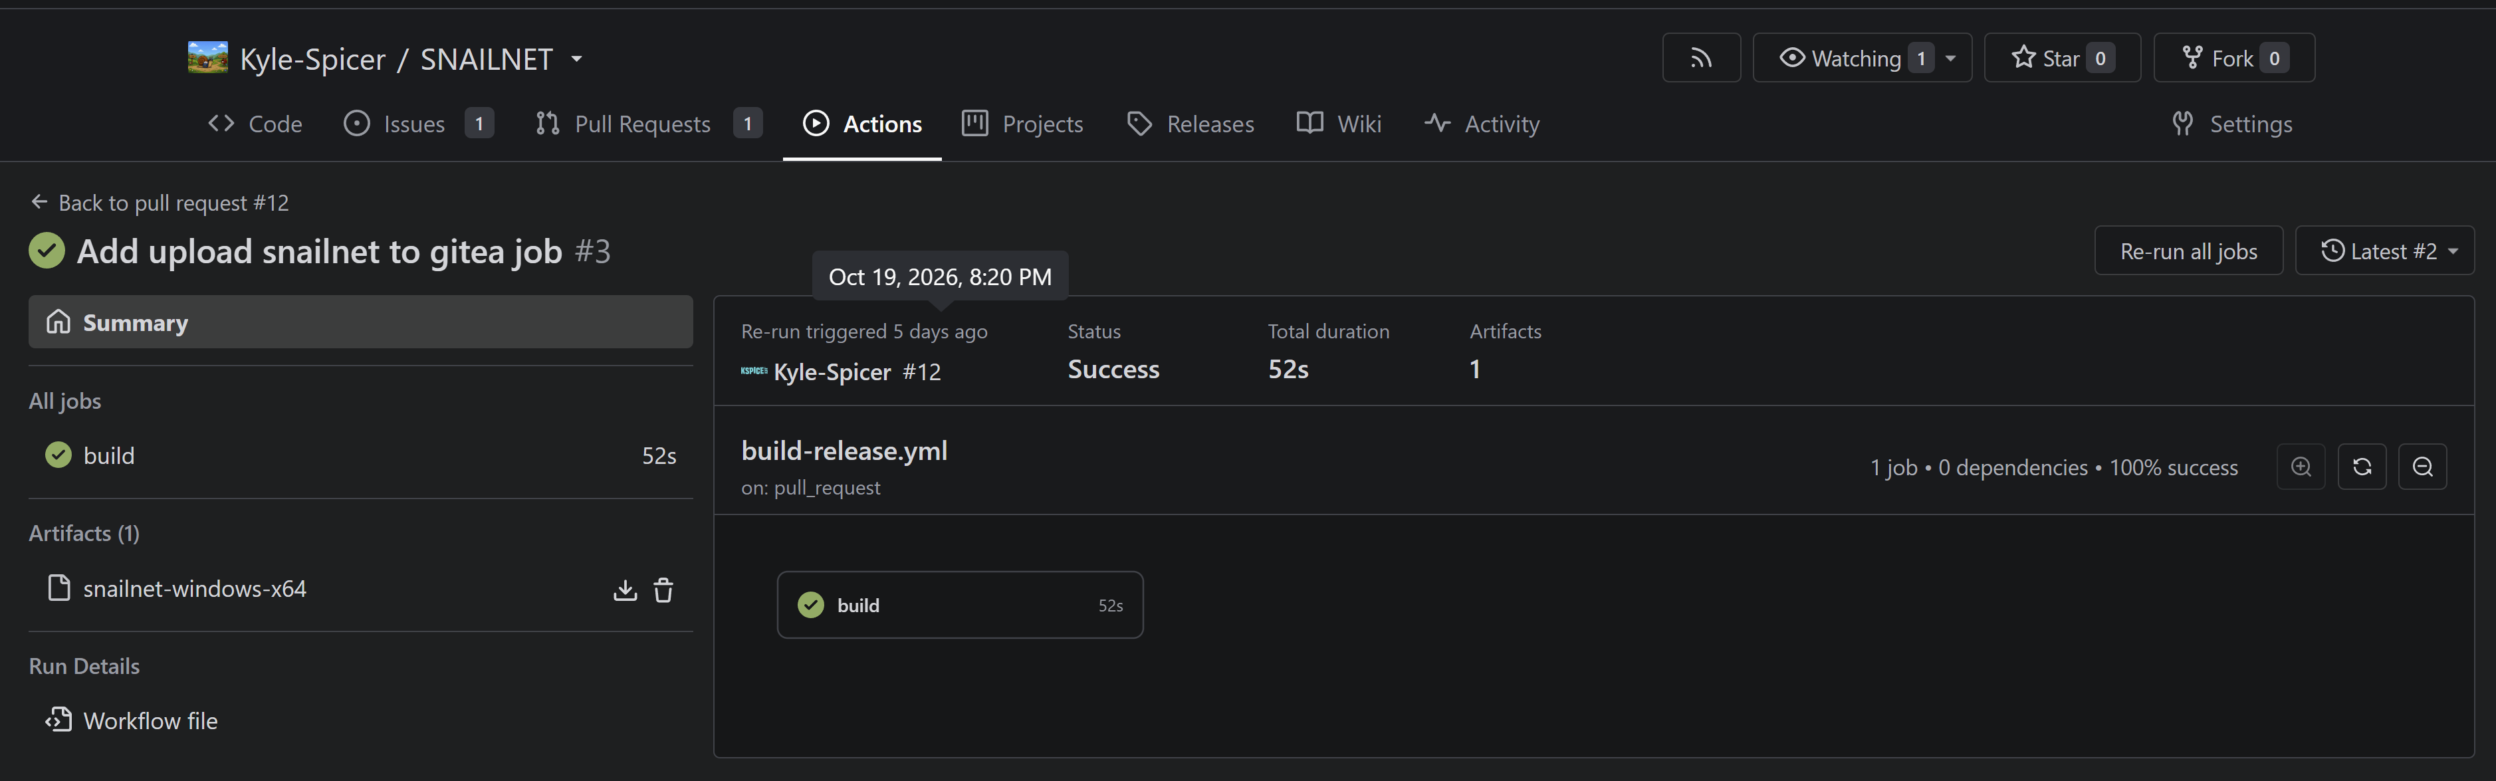The height and width of the screenshot is (781, 2496).
Task: Expand the repository name dropdown caret
Action: click(x=576, y=58)
